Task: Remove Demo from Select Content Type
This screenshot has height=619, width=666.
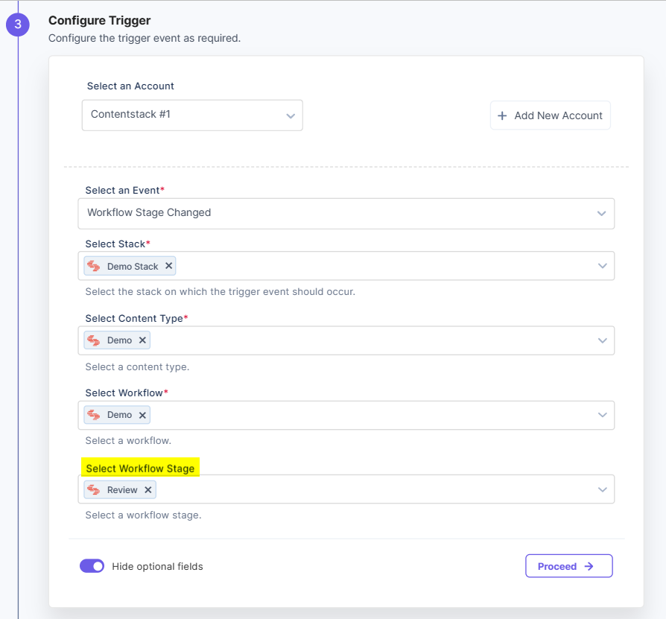Action: click(142, 340)
